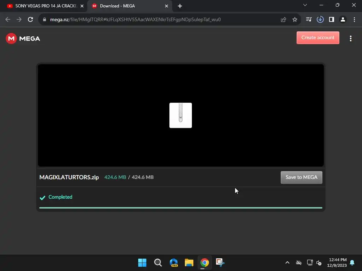Image resolution: width=362 pixels, height=271 pixels.
Task: Toggle the browser side panel icon
Action: (x=332, y=20)
